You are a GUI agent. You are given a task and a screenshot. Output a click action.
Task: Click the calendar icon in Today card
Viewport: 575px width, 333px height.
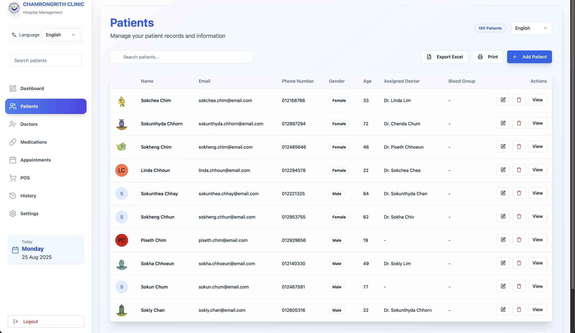click(15, 250)
